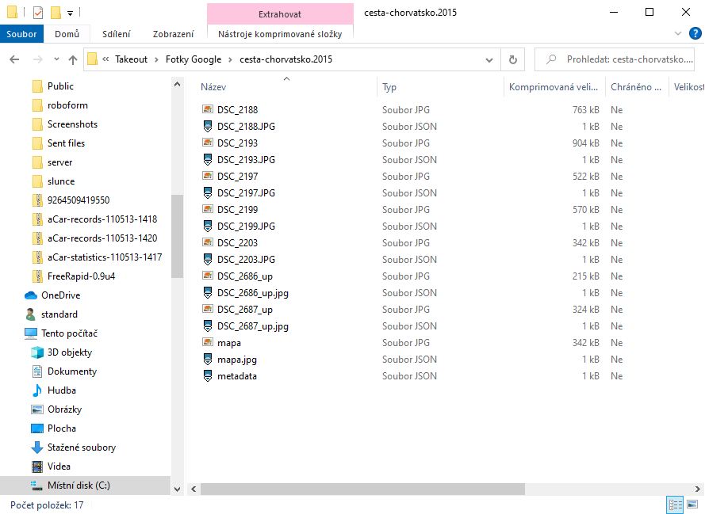Open the recent locations dropdown arrow
705x514 pixels.
tap(56, 60)
